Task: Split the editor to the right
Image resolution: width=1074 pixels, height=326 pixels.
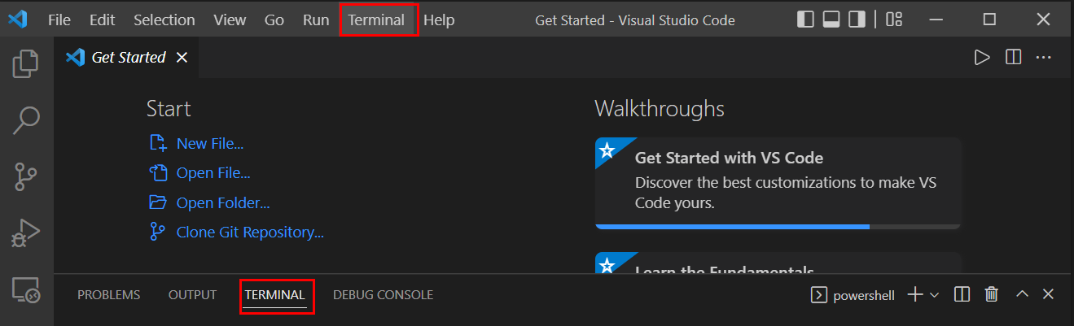Action: pos(1013,57)
